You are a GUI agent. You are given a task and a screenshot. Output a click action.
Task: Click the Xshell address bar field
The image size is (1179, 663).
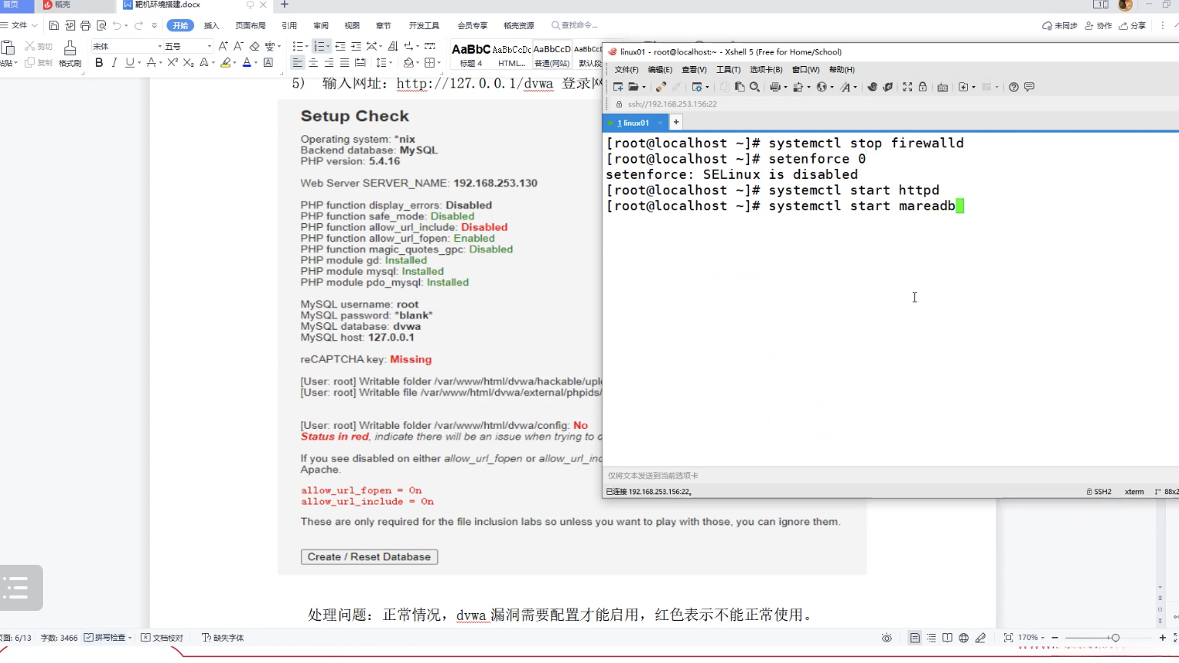[x=895, y=104]
